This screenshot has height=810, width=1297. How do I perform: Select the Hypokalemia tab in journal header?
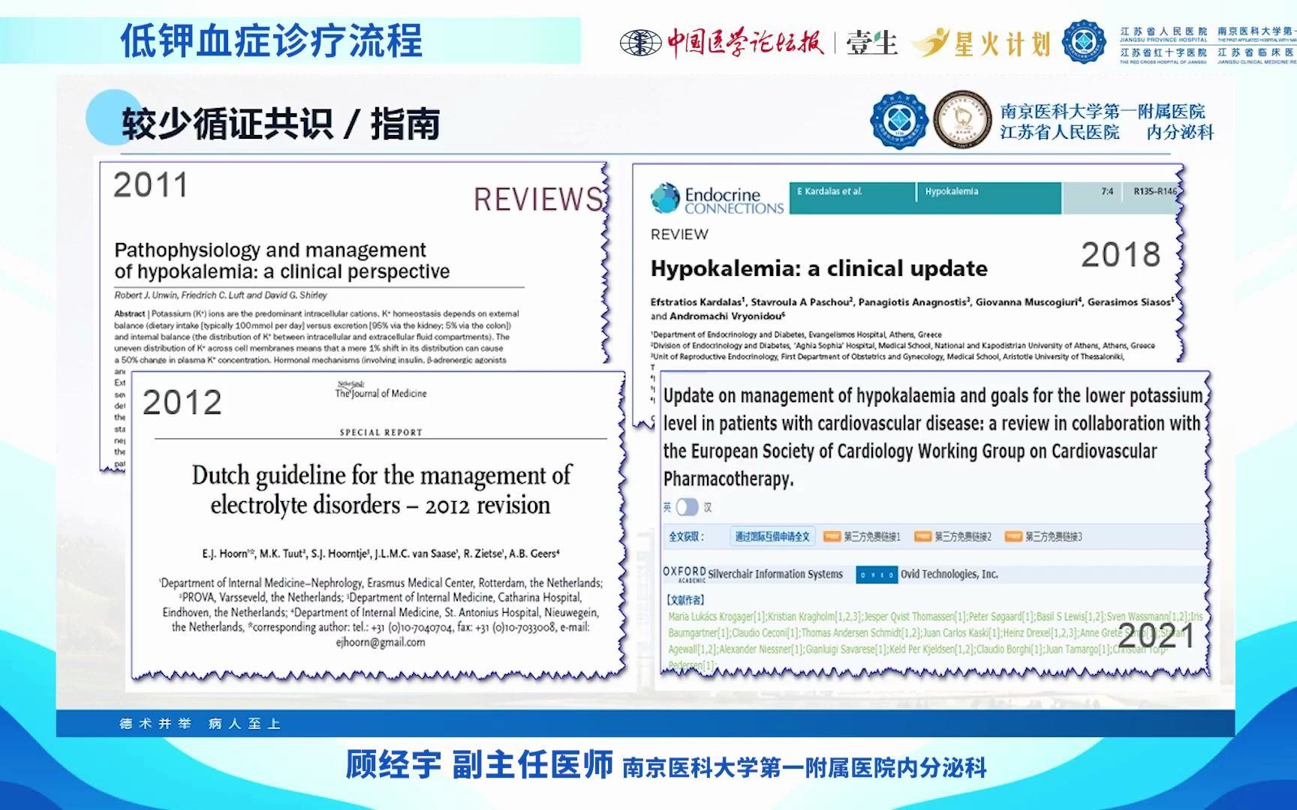pyautogui.click(x=951, y=191)
